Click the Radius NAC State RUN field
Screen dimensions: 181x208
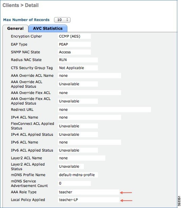coord(78,60)
